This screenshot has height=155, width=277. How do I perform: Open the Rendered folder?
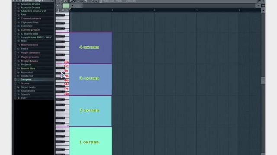pyautogui.click(x=27, y=76)
